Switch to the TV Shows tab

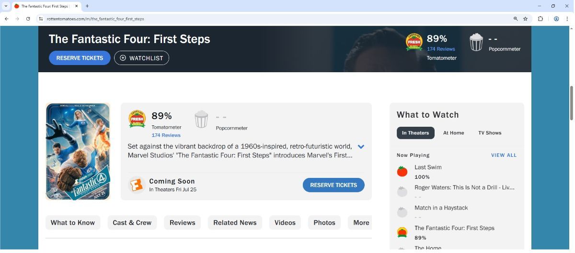pos(490,133)
